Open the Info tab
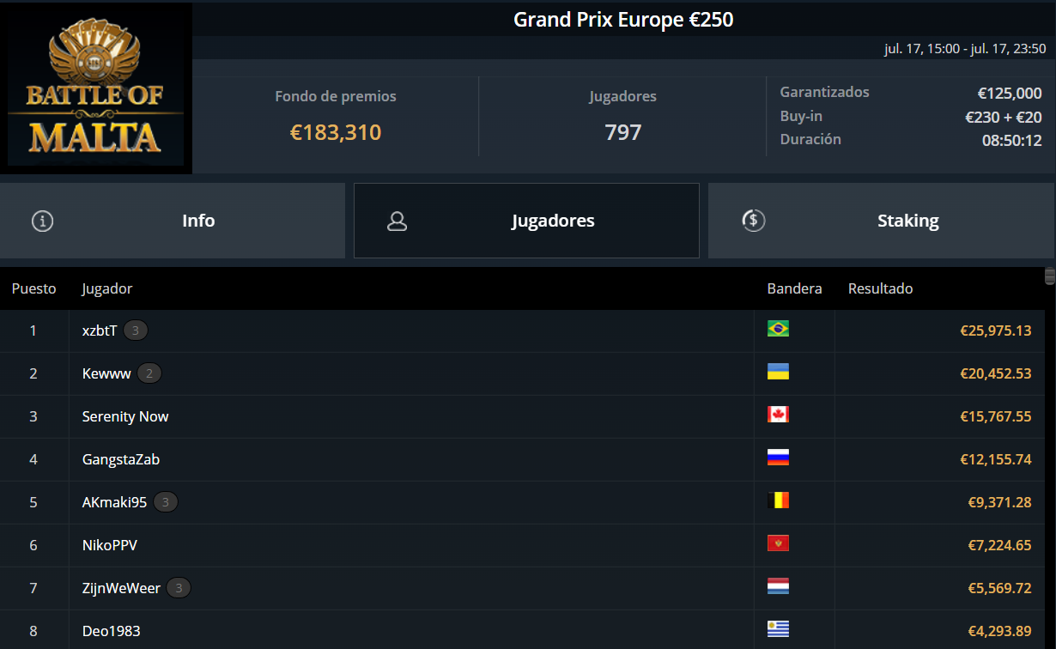1056x649 pixels. pyautogui.click(x=173, y=221)
